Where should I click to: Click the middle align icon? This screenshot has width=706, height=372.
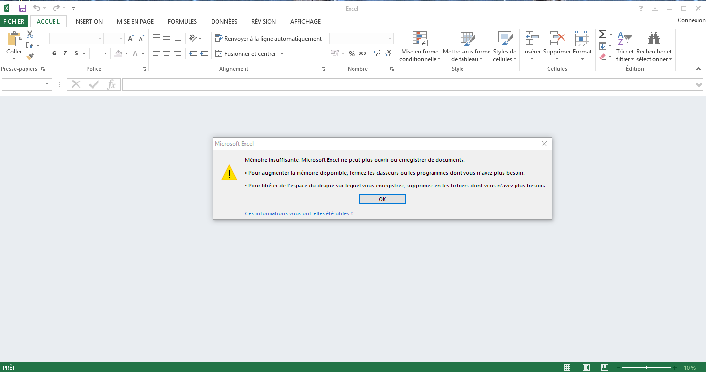pyautogui.click(x=167, y=38)
